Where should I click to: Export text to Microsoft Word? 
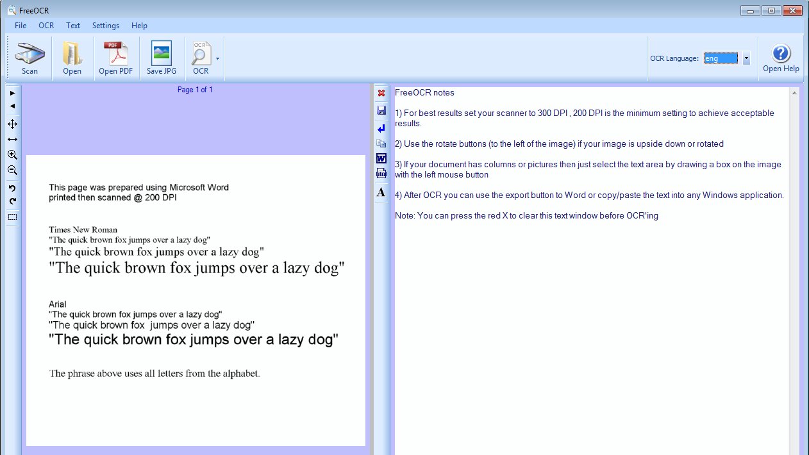pyautogui.click(x=381, y=158)
